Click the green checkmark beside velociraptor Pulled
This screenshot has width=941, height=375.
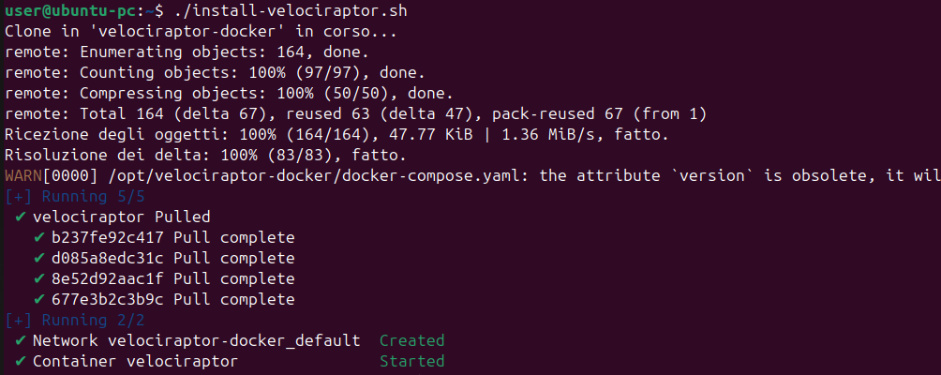pos(21,217)
